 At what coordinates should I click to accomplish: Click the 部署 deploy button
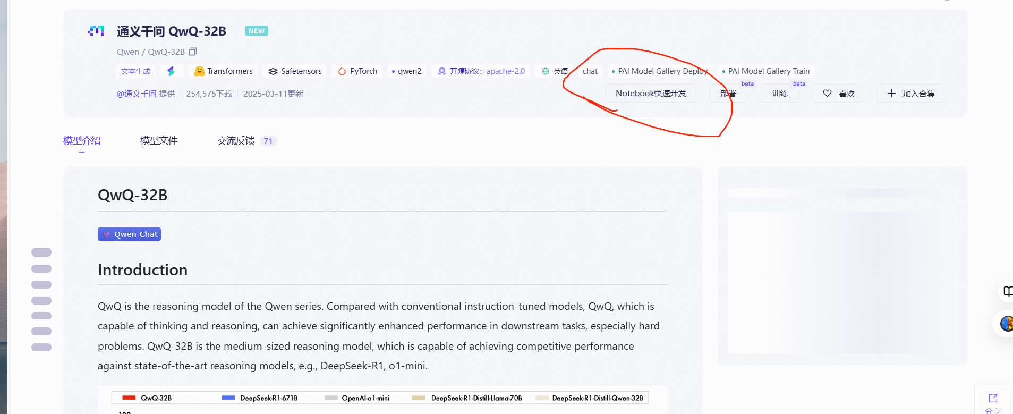728,94
